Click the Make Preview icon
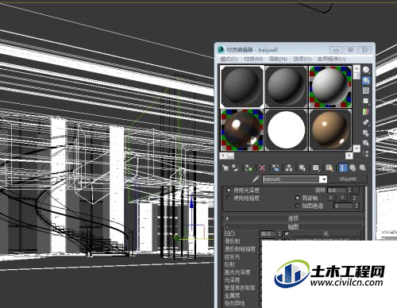Screen dimensions: 397x308 [x=366, y=122]
